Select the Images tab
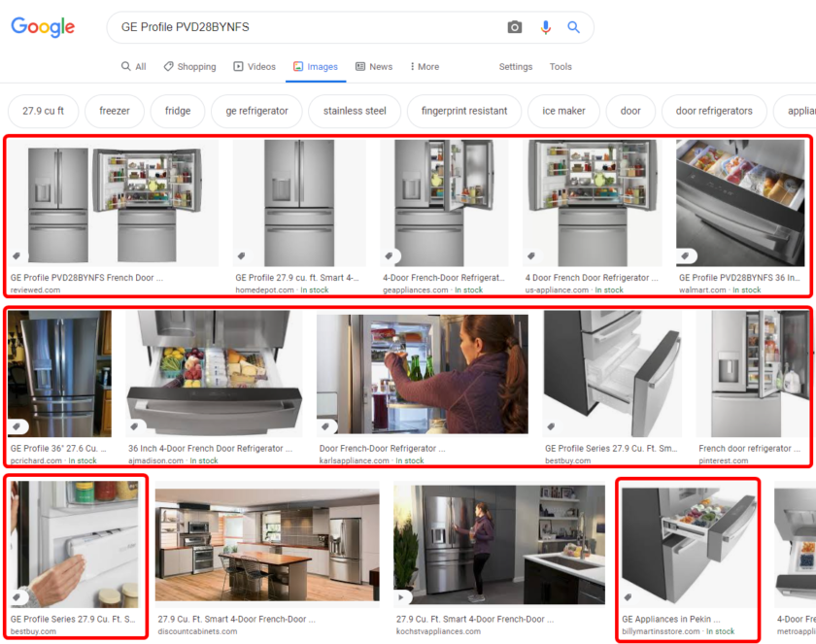This screenshot has height=644, width=816. [316, 67]
